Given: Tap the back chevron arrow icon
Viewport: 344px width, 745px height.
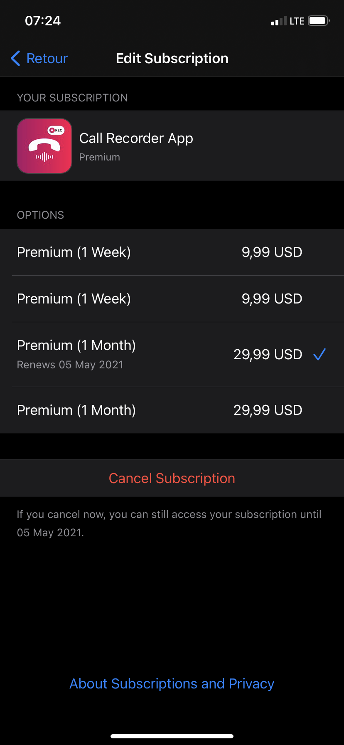Looking at the screenshot, I should (16, 59).
